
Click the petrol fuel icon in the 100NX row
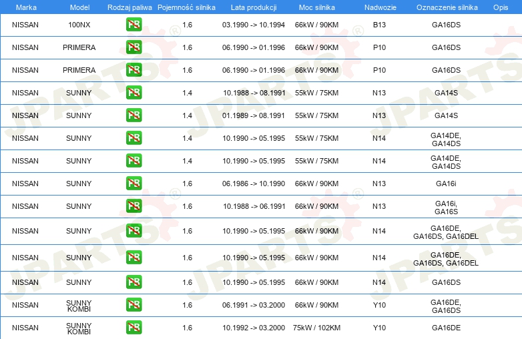click(x=134, y=25)
